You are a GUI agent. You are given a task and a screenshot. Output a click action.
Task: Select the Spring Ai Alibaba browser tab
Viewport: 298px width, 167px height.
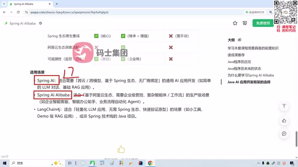[x=30, y=4]
